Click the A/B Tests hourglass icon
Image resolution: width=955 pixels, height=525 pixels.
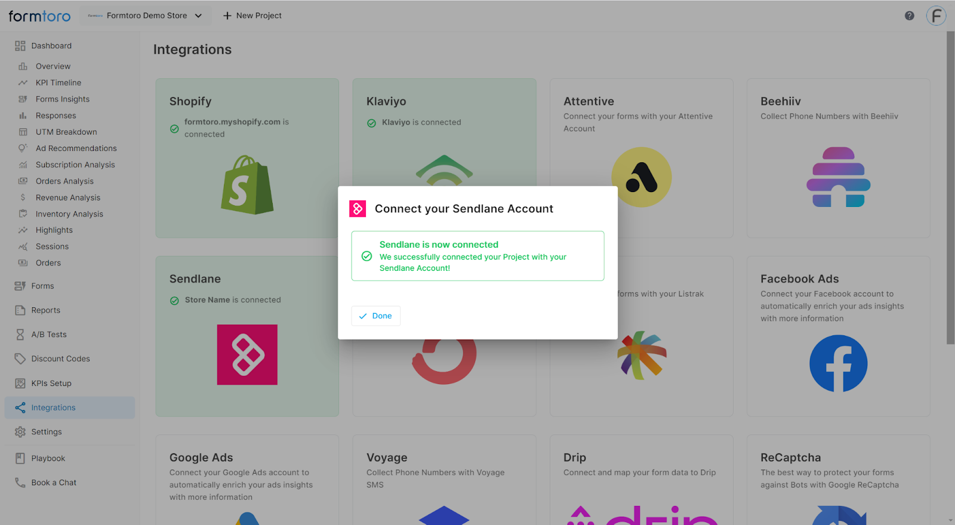point(20,335)
